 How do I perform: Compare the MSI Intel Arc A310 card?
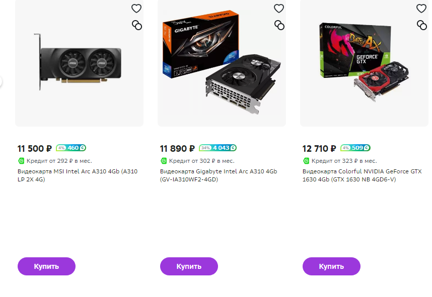137,25
